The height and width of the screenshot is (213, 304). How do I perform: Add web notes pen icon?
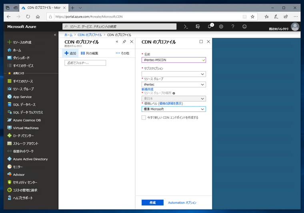tap(276, 17)
